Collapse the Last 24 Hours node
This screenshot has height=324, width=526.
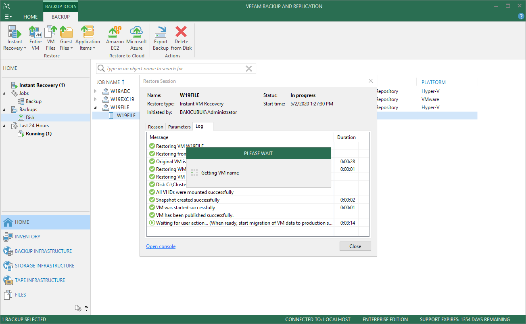tap(5, 126)
